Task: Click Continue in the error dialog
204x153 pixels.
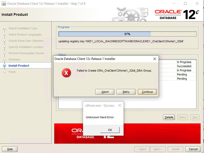Action: [x=147, y=92]
